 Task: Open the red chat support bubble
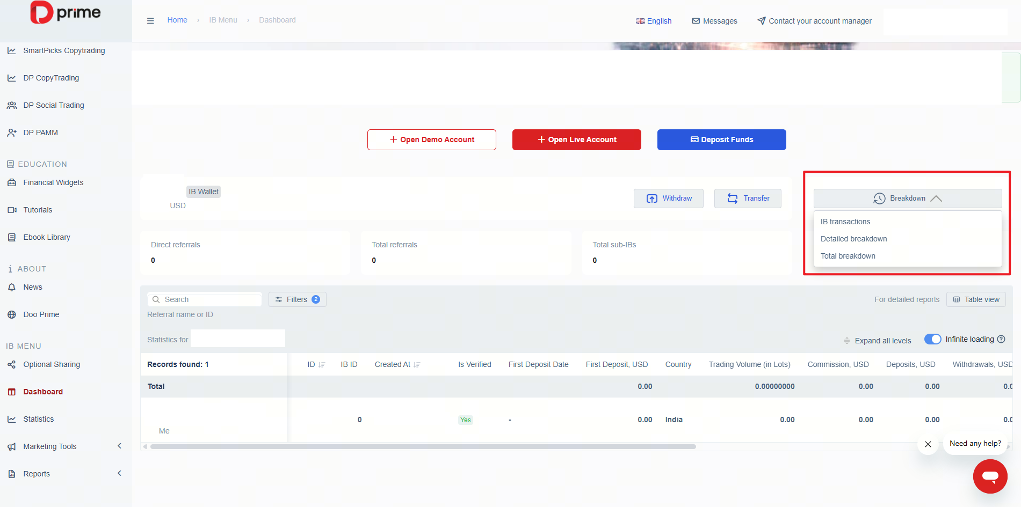pyautogui.click(x=990, y=476)
